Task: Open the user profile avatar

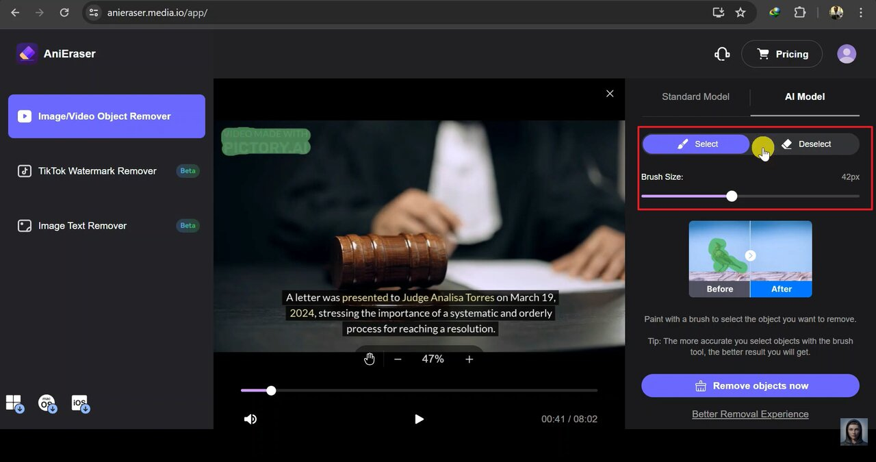Action: pyautogui.click(x=847, y=54)
